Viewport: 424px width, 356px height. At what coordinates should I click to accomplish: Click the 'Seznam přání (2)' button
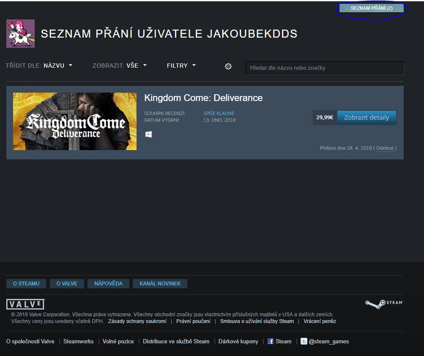pyautogui.click(x=372, y=8)
